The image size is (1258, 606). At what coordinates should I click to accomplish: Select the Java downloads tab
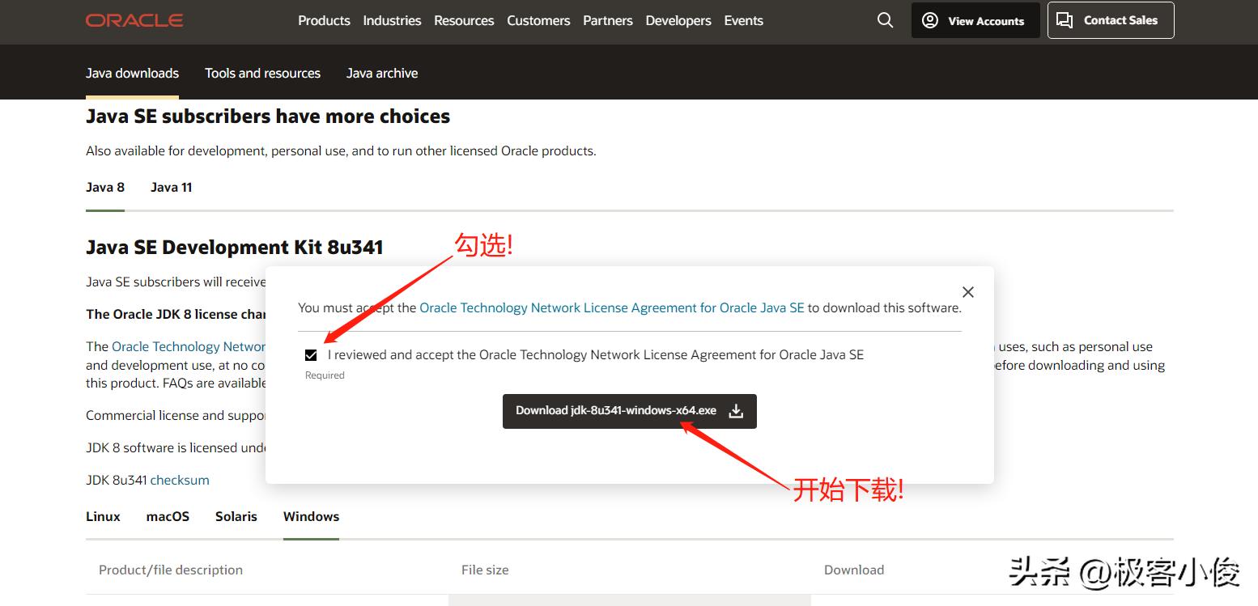(132, 73)
